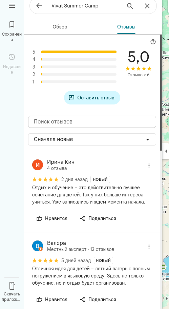Viewport: 169px width, 309px height.
Task: Click the НОВЫЙ badge on Валера's review
Action: [x=103, y=260]
